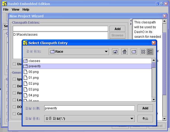Toggle the checkbox beginning with Us

(14, 64)
